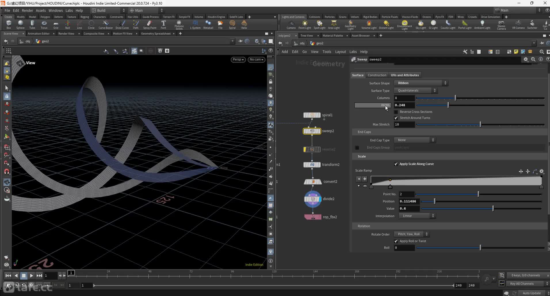Add a Font object from shelf
550x296 pixels.
pyautogui.click(x=163, y=25)
